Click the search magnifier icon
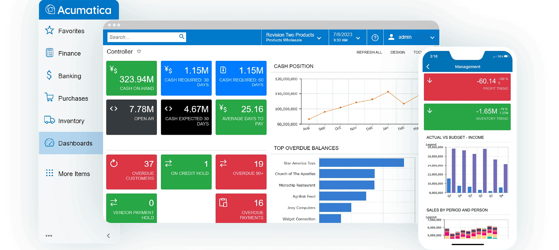Viewport: 559px width, 250px height. click(182, 37)
